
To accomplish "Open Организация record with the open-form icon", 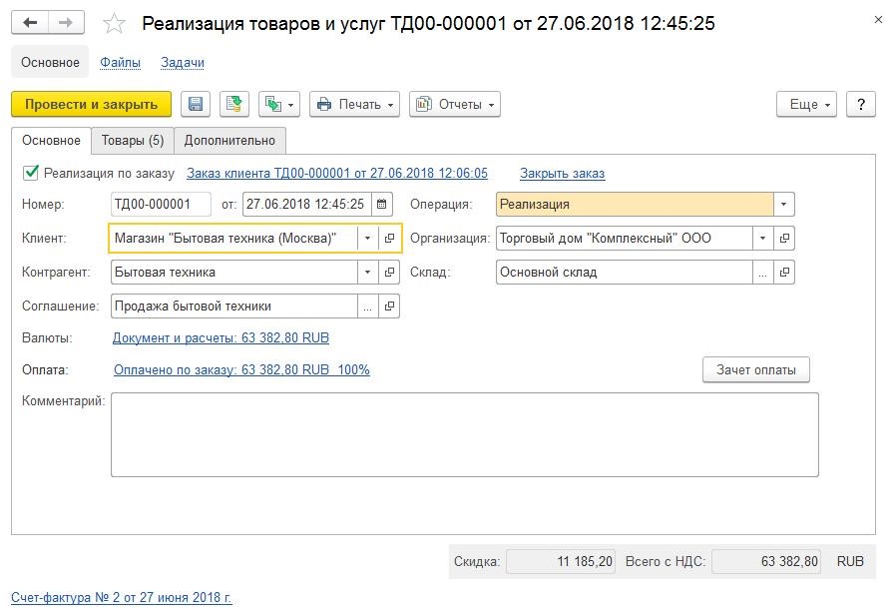I will [784, 238].
